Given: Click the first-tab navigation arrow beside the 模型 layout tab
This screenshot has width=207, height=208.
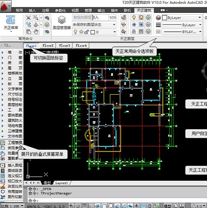Looking at the screenshot, I should click(26, 183).
